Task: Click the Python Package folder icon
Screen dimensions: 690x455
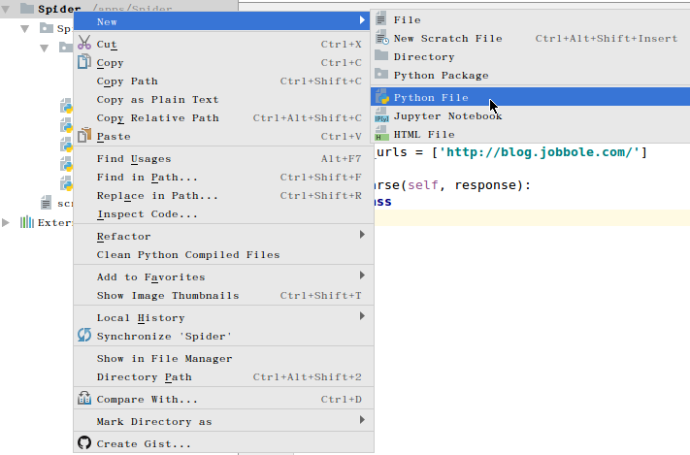Action: point(381,75)
